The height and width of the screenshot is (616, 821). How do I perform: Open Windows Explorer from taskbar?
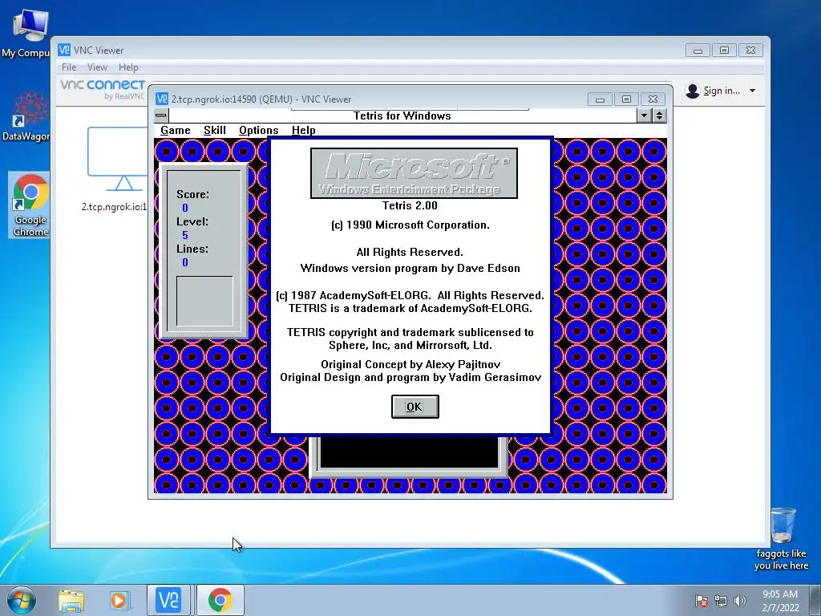(71, 600)
